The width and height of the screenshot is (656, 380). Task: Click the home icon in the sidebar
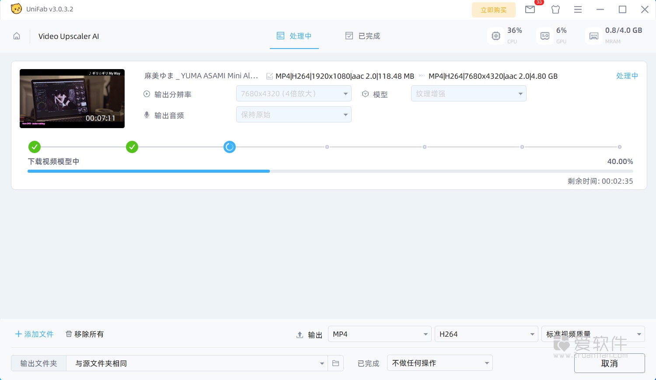(x=16, y=36)
